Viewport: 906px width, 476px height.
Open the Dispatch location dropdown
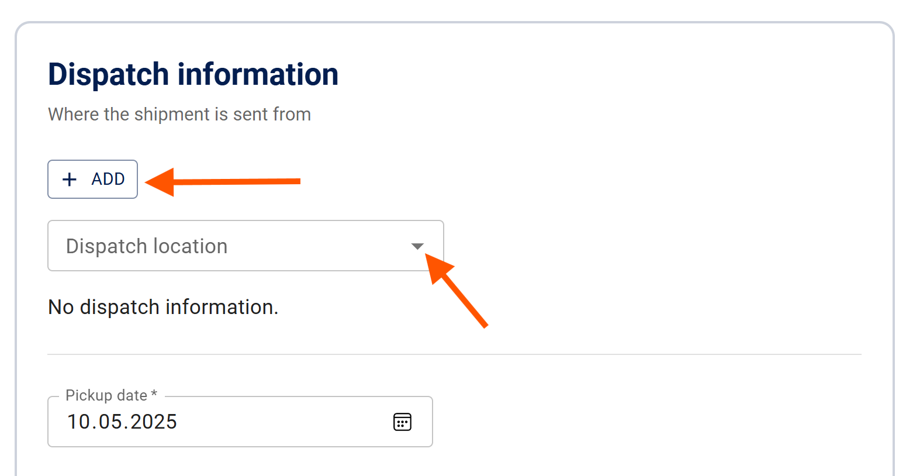(x=245, y=246)
